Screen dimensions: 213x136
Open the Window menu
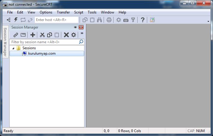coord(108,12)
